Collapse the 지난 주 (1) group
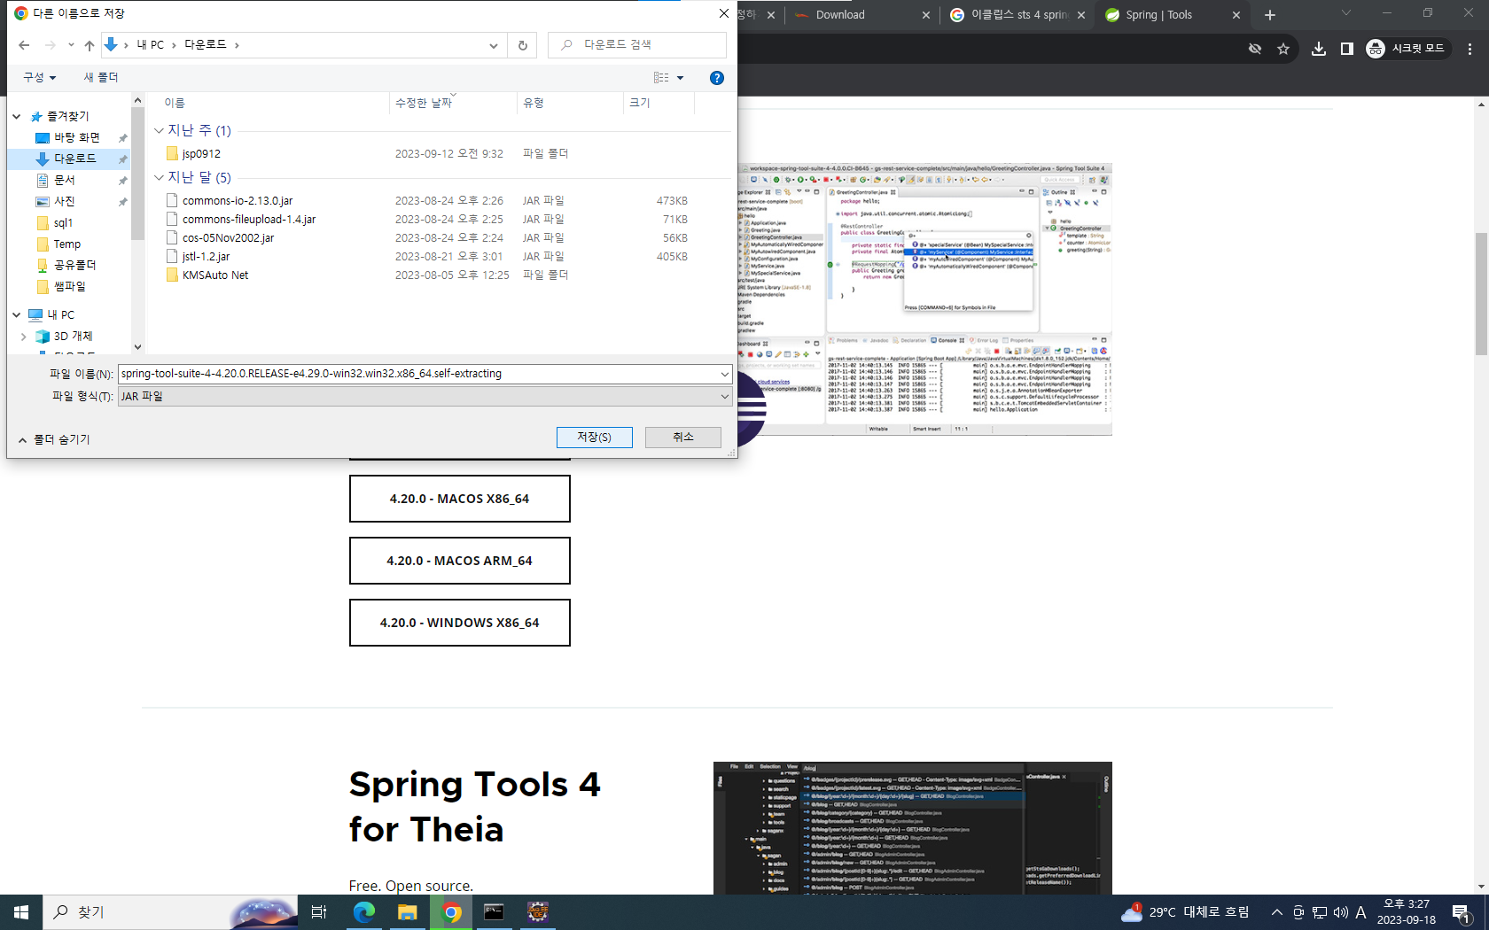1489x930 pixels. coord(159,130)
